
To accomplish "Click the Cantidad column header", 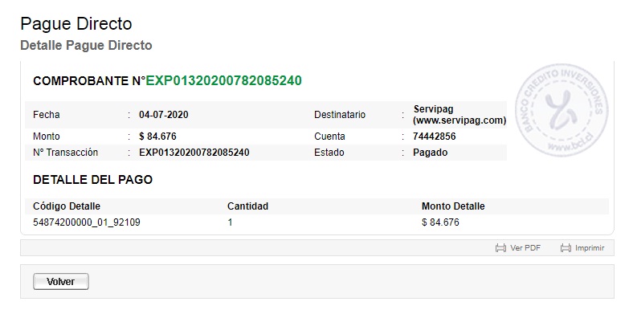I will click(x=247, y=206).
